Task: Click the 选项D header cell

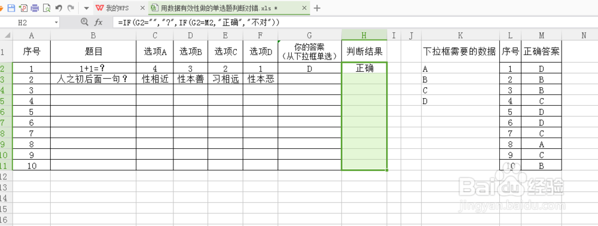Action: (x=261, y=51)
